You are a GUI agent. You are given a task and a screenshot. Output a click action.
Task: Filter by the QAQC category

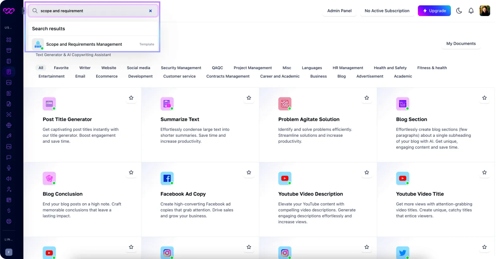pyautogui.click(x=218, y=68)
